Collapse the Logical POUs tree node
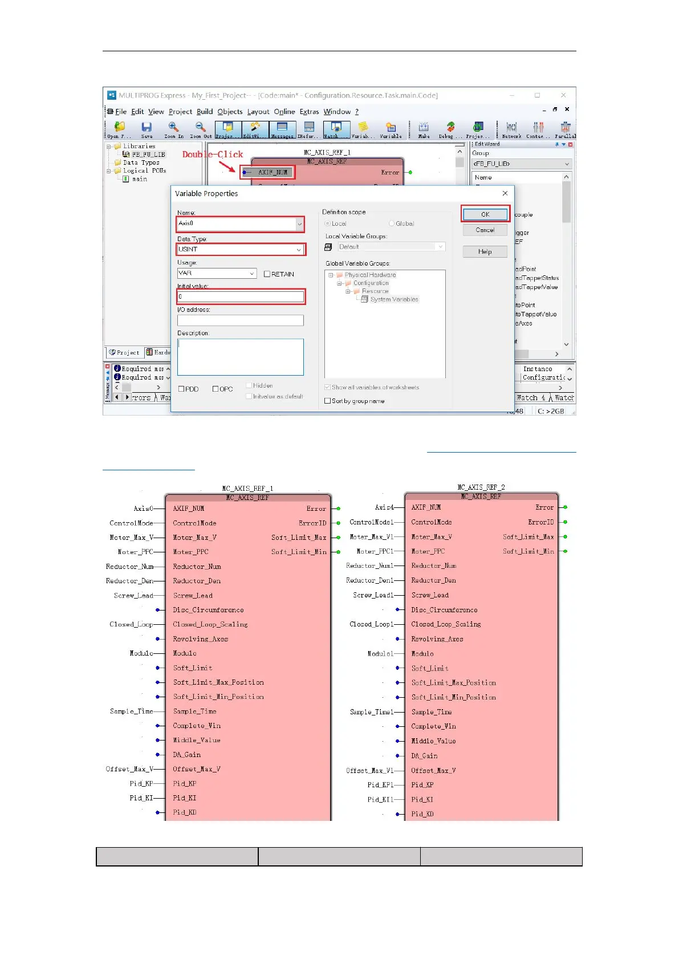Screen dimensions: 679x960 [x=108, y=170]
